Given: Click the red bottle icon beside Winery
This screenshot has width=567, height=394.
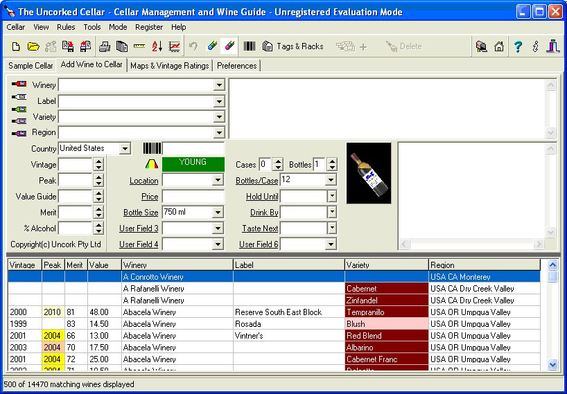Looking at the screenshot, I should click(x=19, y=84).
